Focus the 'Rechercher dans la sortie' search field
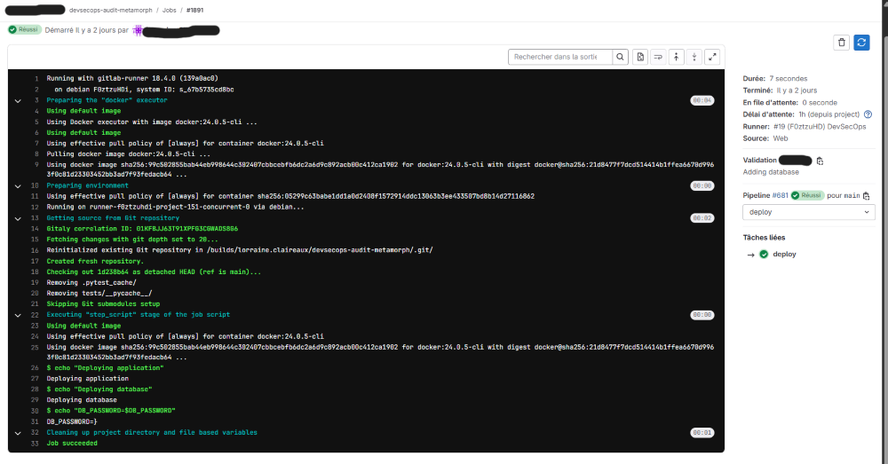Viewport: 888px width, 464px height. click(559, 57)
